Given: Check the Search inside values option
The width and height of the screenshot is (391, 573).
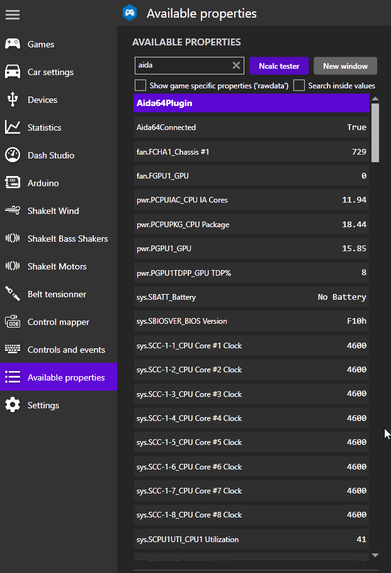Looking at the screenshot, I should pyautogui.click(x=298, y=85).
